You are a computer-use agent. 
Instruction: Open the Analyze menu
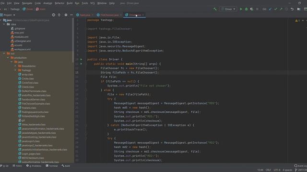[48, 3]
